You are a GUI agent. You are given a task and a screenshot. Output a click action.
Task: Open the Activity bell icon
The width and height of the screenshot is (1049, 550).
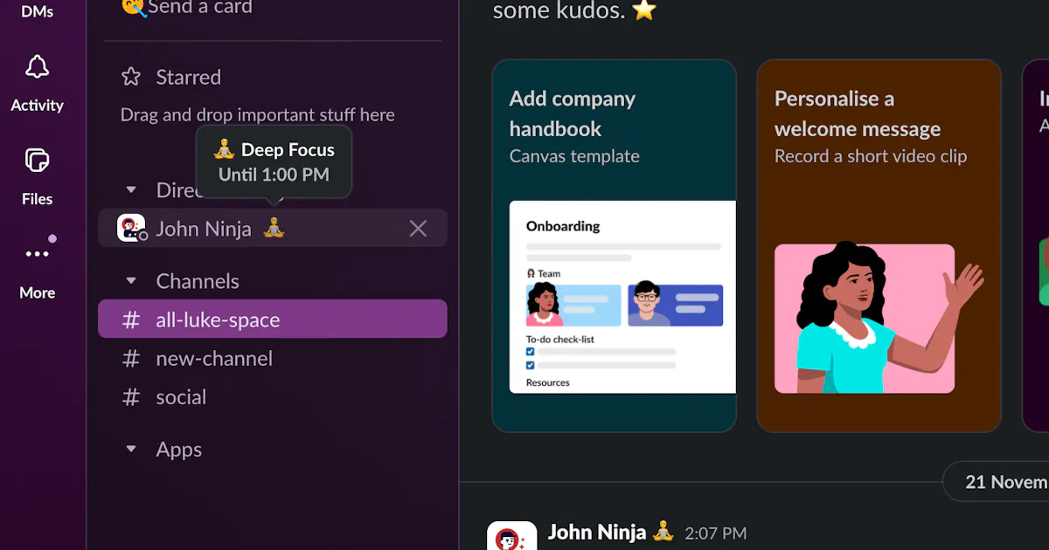click(x=37, y=67)
